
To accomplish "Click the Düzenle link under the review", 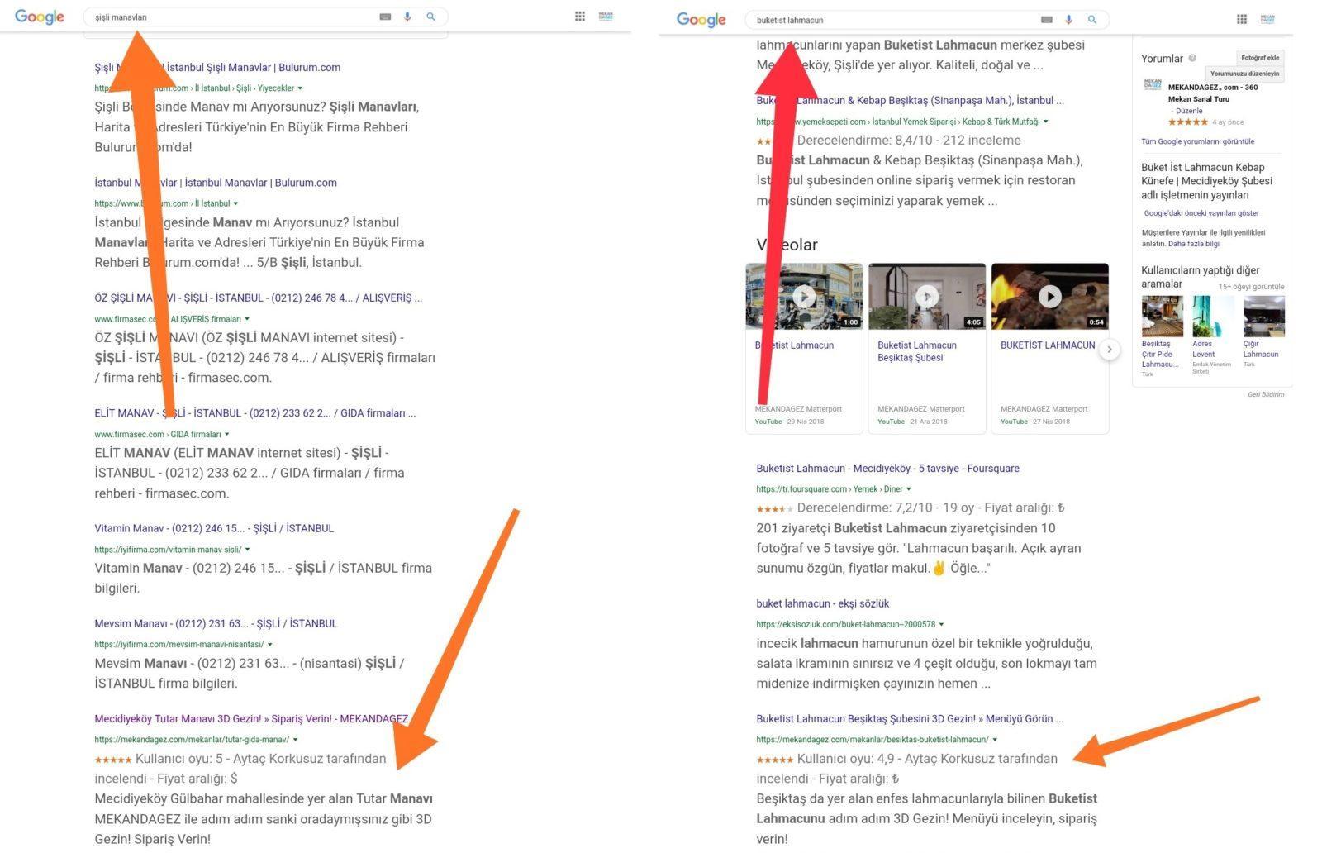I will click(x=1189, y=111).
